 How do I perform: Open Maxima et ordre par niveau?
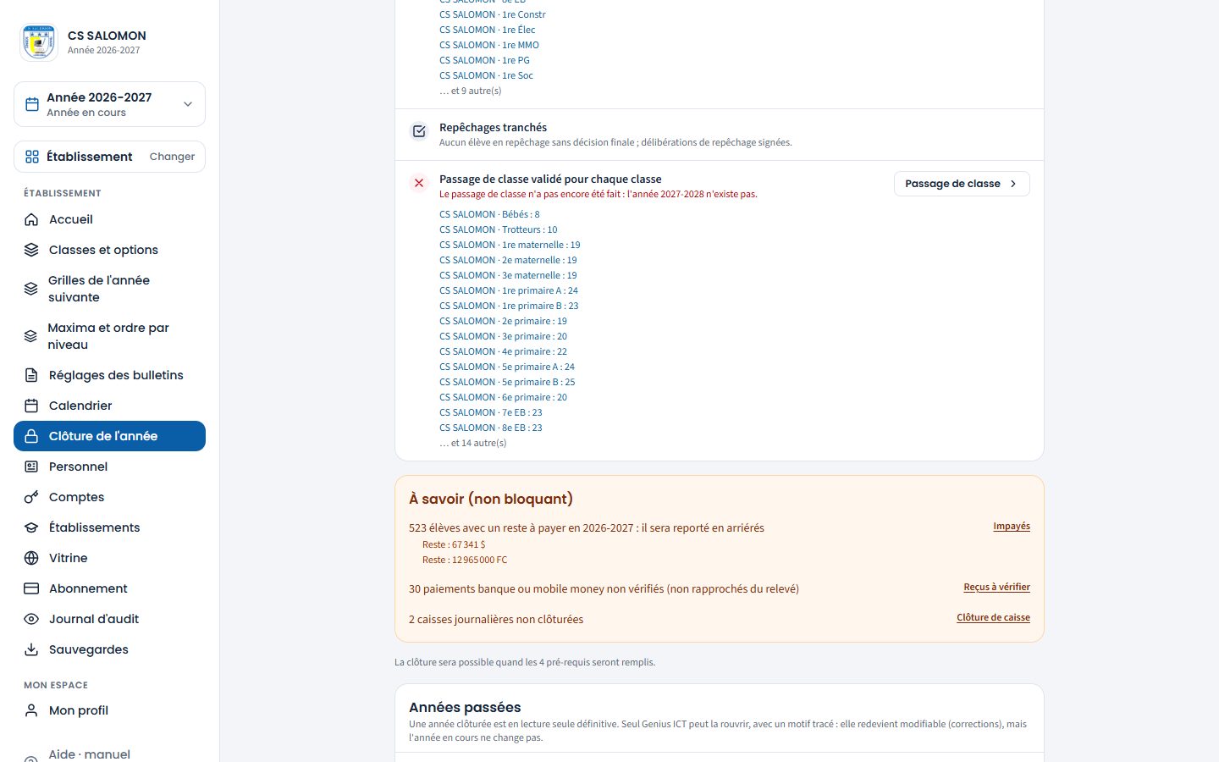pyautogui.click(x=109, y=336)
